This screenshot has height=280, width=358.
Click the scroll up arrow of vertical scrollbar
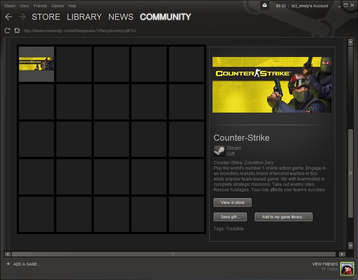(x=350, y=42)
